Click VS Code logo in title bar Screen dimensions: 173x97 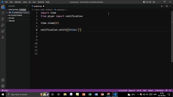pos(2,2)
